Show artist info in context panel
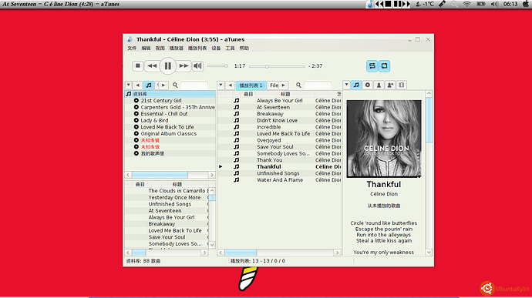Image resolution: width=532 pixels, height=298 pixels. pyautogui.click(x=379, y=85)
